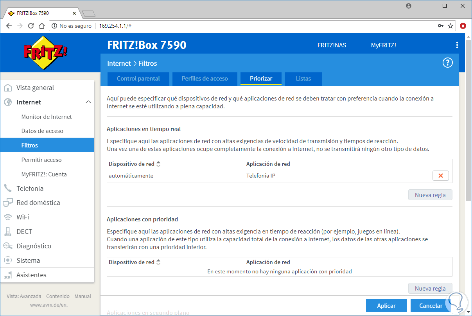The height and width of the screenshot is (316, 472).
Task: Close the FRITZ!Box 7590 browser tab
Action: click(x=74, y=13)
